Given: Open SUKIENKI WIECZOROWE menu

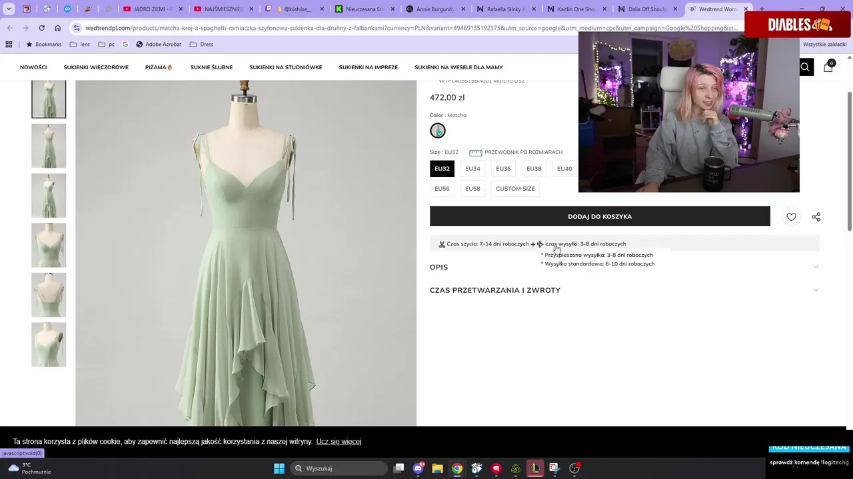Looking at the screenshot, I should click(96, 67).
